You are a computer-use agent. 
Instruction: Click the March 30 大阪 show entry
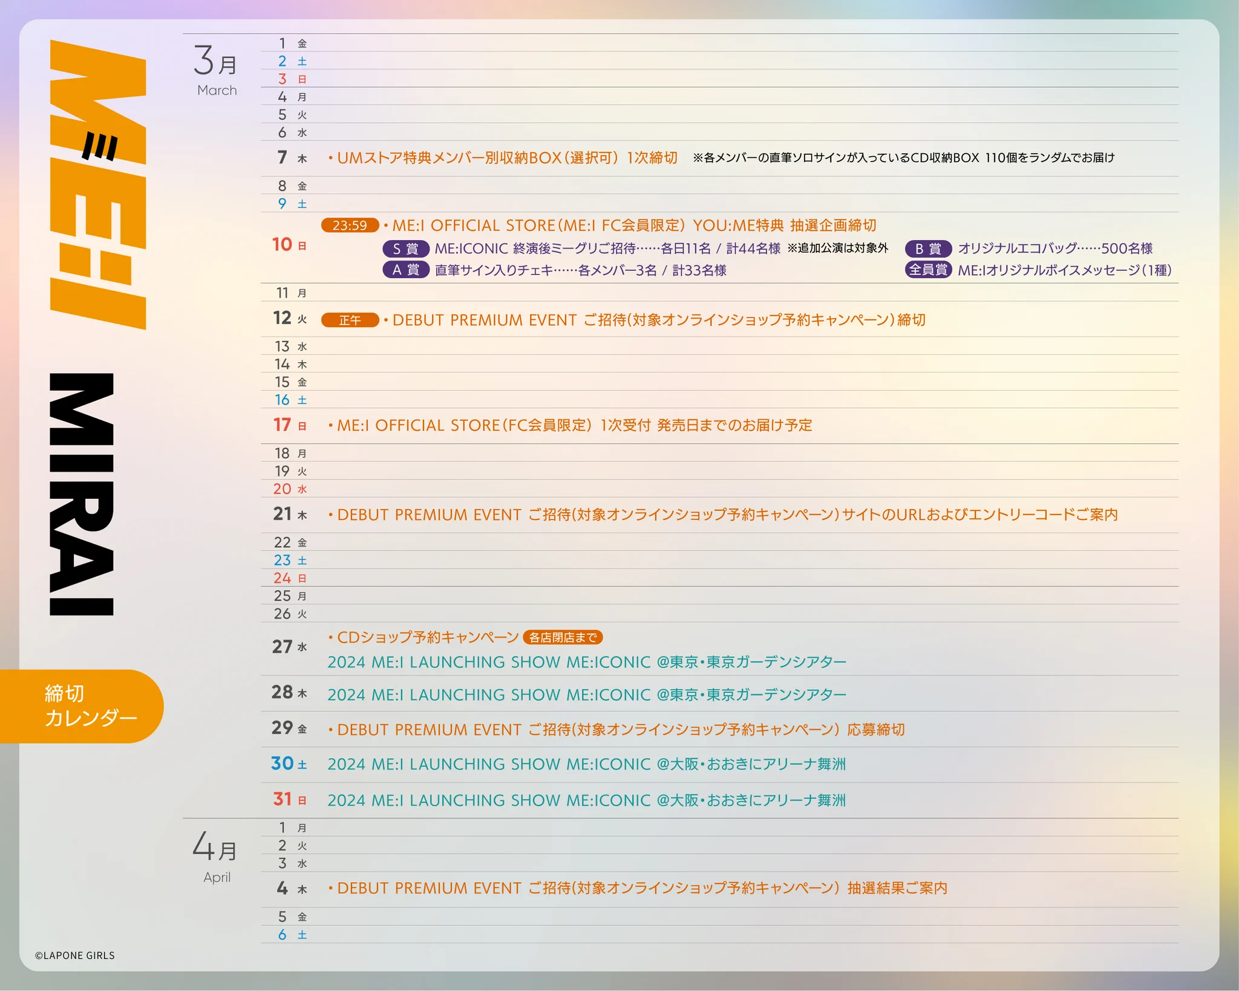[x=587, y=764]
